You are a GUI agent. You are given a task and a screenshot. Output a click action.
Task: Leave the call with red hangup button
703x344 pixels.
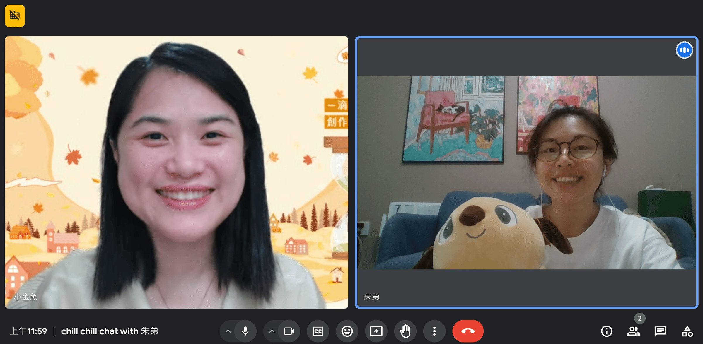point(467,331)
